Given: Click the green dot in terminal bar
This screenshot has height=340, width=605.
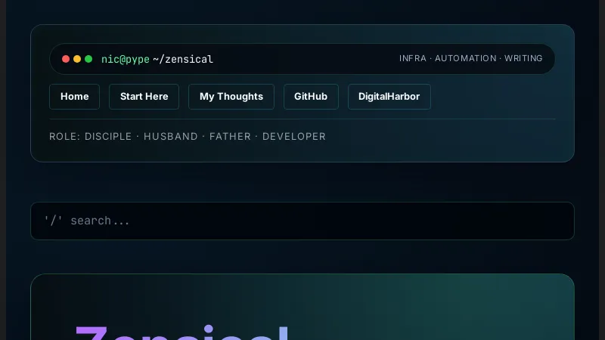Looking at the screenshot, I should click(x=88, y=59).
